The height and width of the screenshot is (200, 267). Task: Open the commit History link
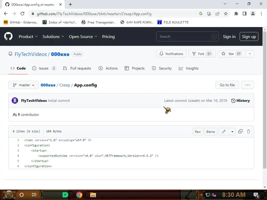click(240, 101)
